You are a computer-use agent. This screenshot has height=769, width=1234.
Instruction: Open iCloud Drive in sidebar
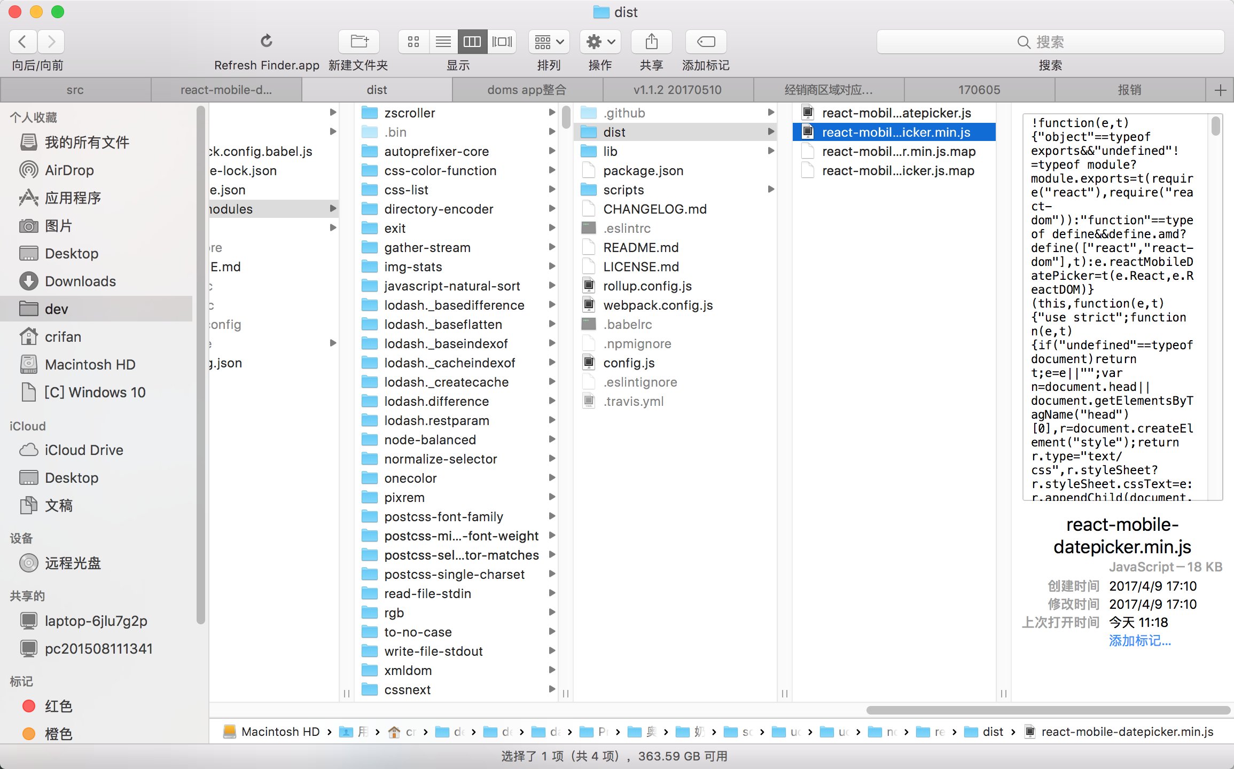(84, 450)
